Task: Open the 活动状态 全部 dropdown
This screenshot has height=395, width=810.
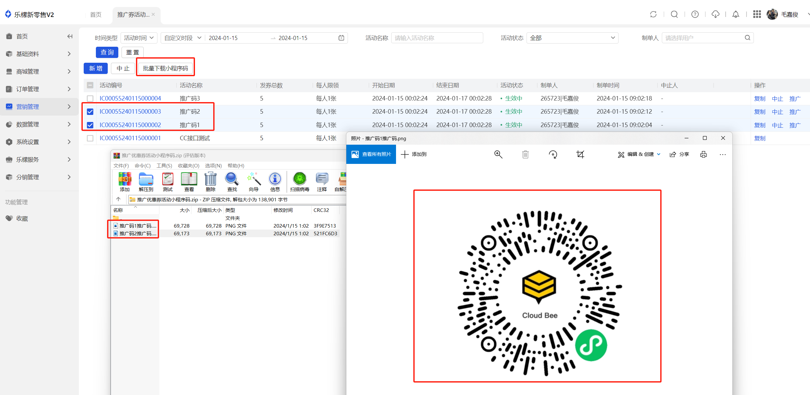Action: click(x=572, y=38)
